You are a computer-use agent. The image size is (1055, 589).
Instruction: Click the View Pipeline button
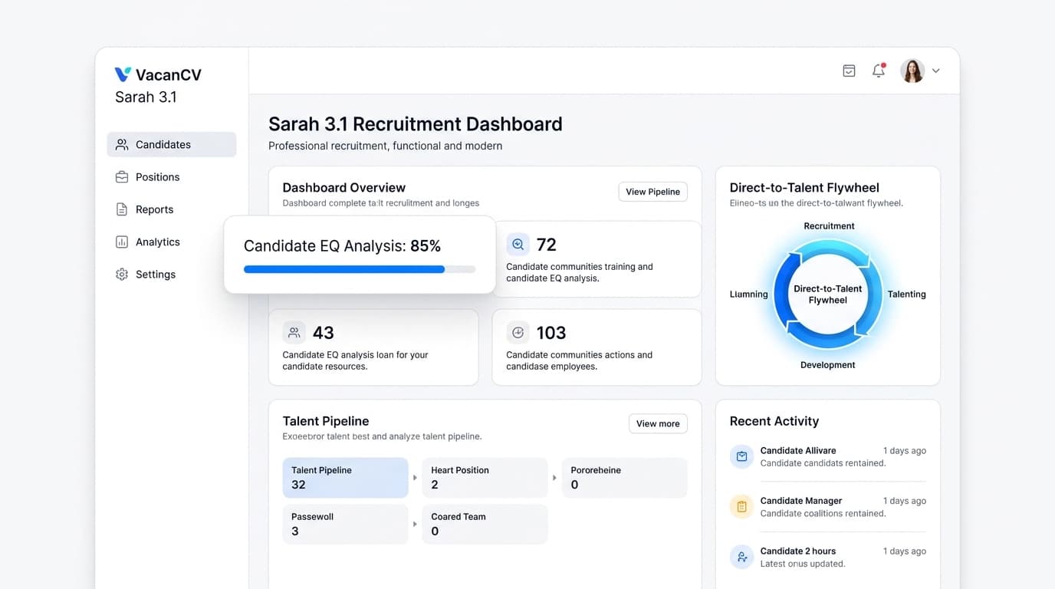(652, 191)
